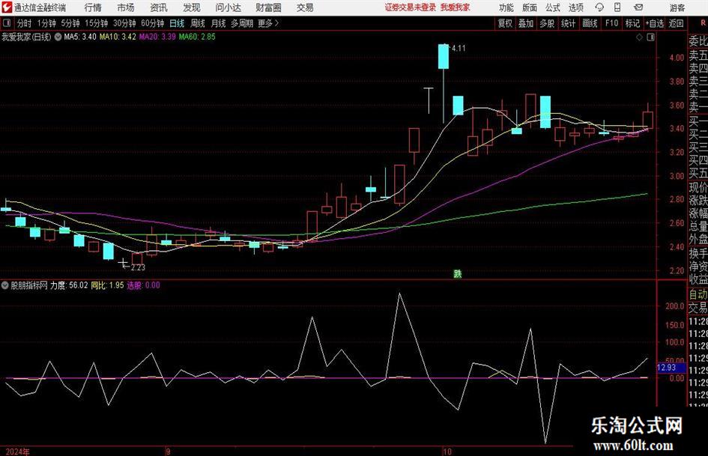Open the 功能 menu

[x=506, y=7]
